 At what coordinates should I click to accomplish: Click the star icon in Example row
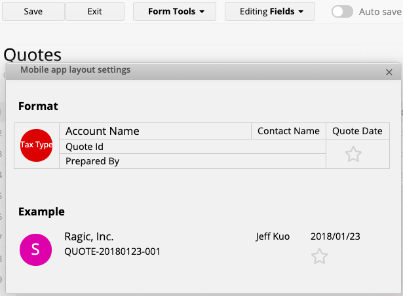[320, 256]
